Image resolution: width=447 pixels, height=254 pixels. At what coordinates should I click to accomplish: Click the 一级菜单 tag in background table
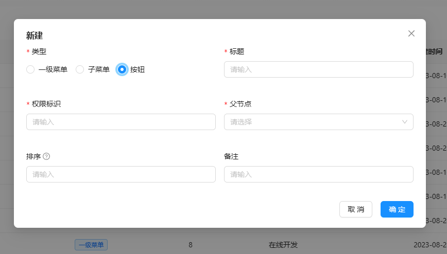click(x=91, y=245)
